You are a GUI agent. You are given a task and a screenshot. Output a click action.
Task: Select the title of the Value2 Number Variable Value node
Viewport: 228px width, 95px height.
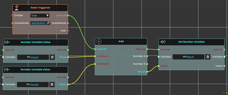[35, 69]
